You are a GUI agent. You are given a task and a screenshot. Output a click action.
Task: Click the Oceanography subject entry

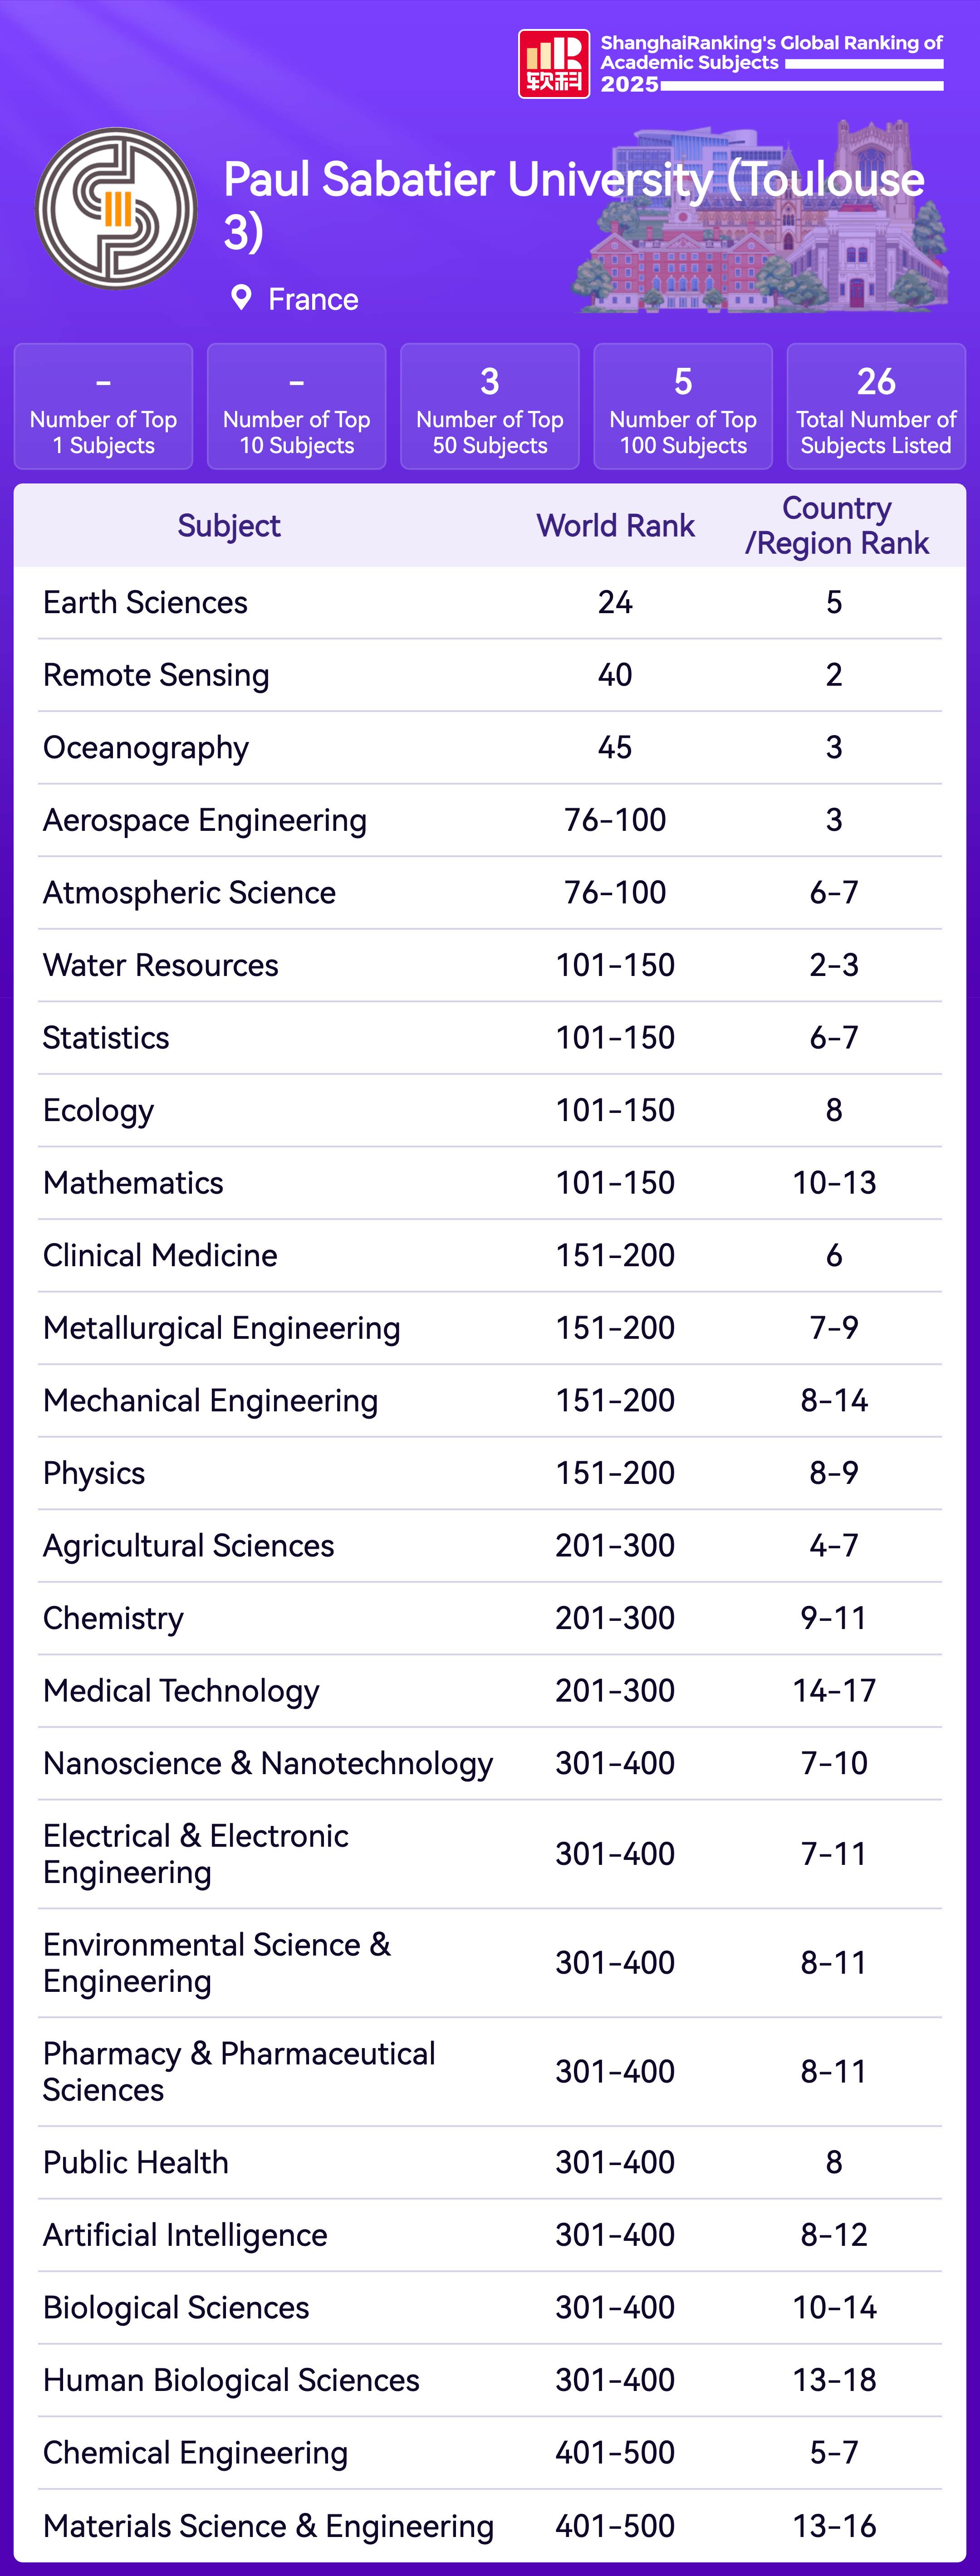click(x=146, y=748)
